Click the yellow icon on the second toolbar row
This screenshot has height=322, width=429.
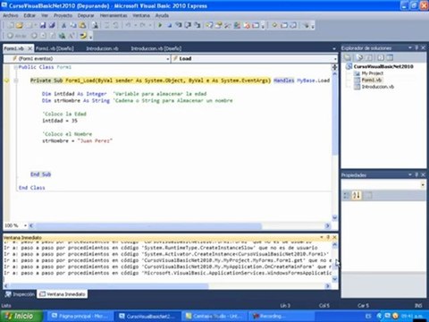point(83,36)
